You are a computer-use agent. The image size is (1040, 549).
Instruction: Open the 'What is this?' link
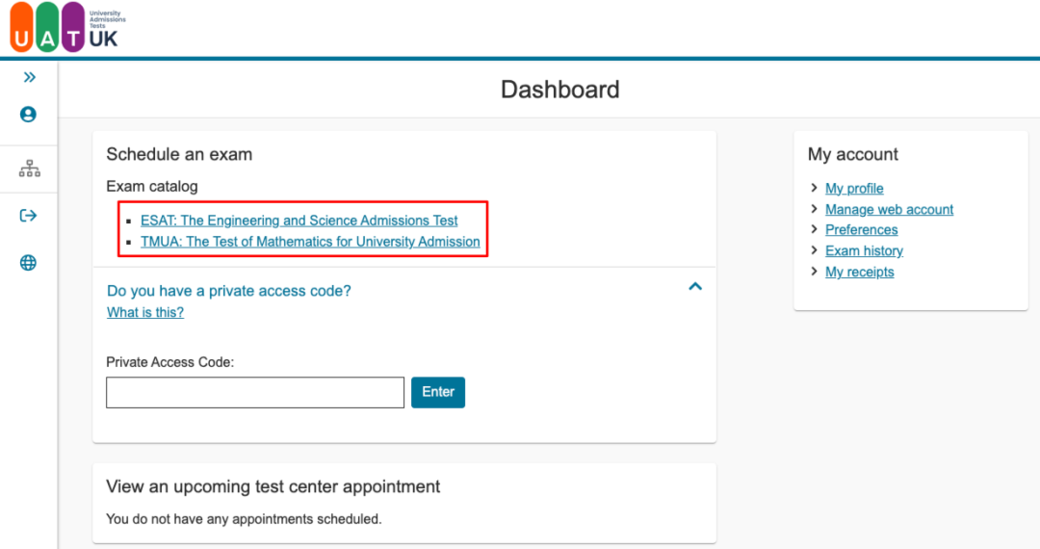tap(145, 312)
